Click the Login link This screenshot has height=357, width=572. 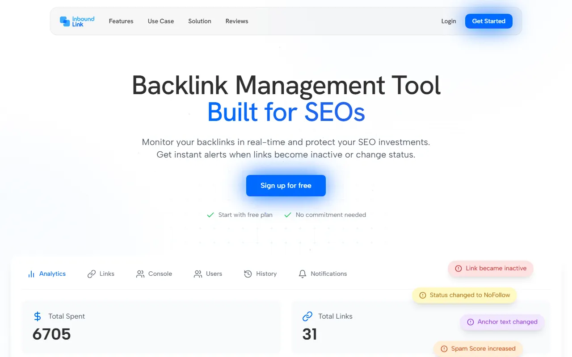(x=449, y=21)
